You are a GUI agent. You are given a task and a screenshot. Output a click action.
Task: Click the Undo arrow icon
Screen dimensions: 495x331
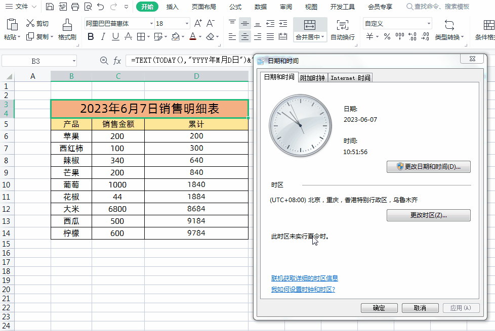click(x=100, y=7)
